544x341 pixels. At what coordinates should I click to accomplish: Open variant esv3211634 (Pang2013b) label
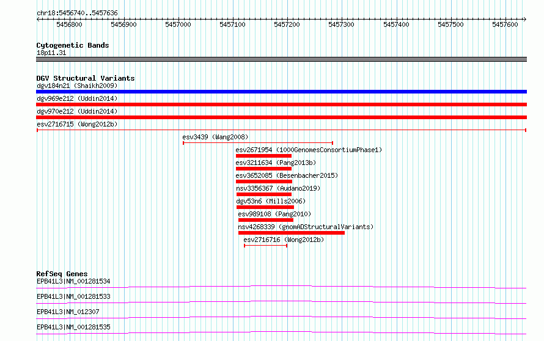pos(276,163)
